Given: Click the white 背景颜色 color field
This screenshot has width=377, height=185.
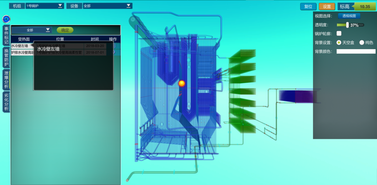Looking at the screenshot, I should pyautogui.click(x=356, y=51).
